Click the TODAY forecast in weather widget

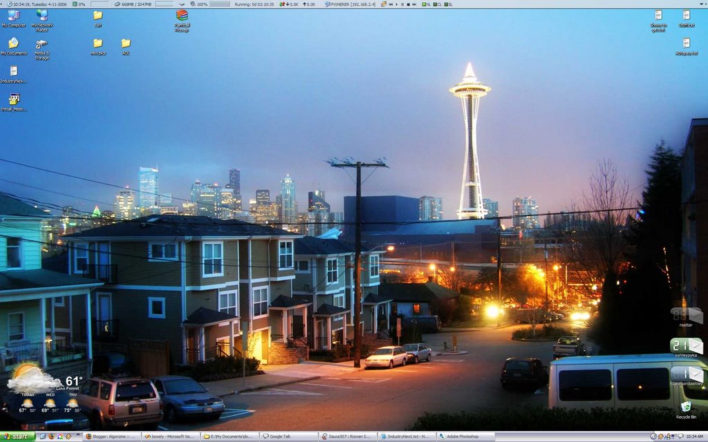(x=27, y=403)
